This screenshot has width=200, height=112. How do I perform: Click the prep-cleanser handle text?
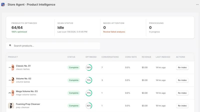(x=23, y=108)
